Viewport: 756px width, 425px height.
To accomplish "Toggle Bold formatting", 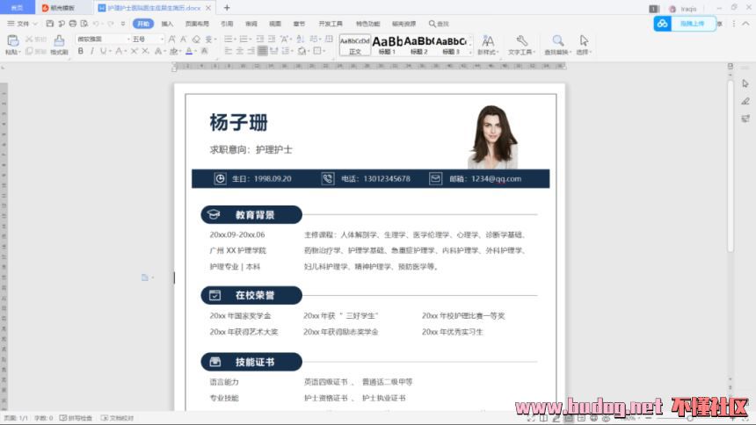I will click(80, 52).
